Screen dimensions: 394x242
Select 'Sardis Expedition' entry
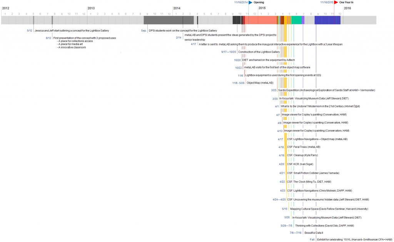tap(327, 90)
